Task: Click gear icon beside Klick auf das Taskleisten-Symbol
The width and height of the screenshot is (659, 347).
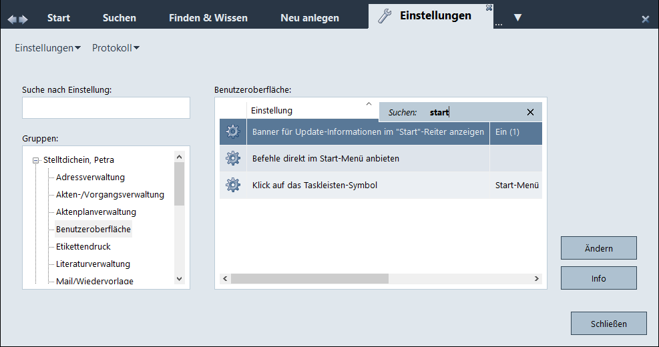Action: tap(232, 185)
